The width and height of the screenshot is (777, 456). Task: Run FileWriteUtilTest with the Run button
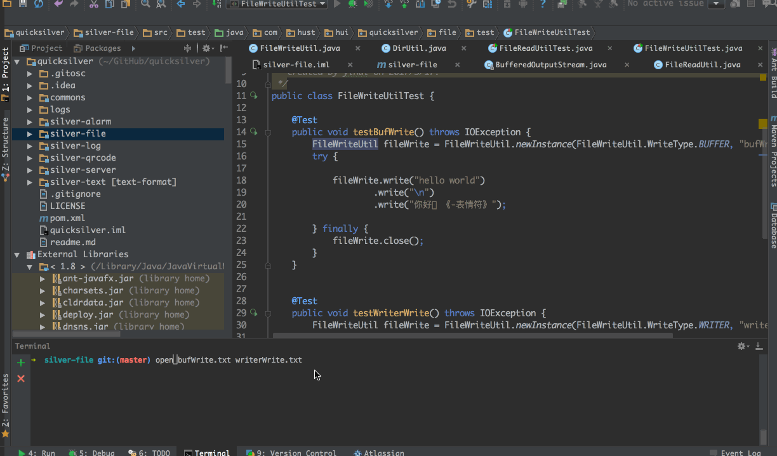tap(336, 4)
